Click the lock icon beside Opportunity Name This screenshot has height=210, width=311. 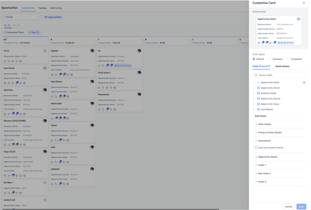(304, 82)
